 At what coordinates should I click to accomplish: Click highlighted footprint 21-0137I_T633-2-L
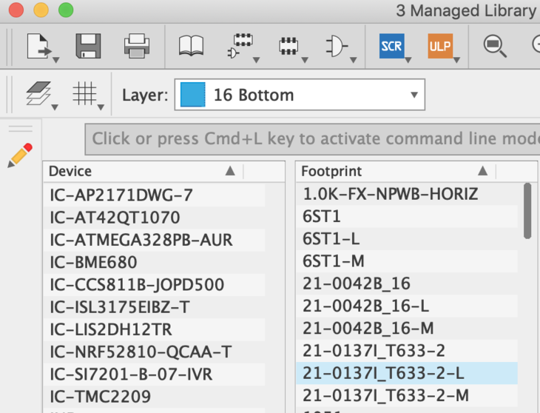point(407,373)
